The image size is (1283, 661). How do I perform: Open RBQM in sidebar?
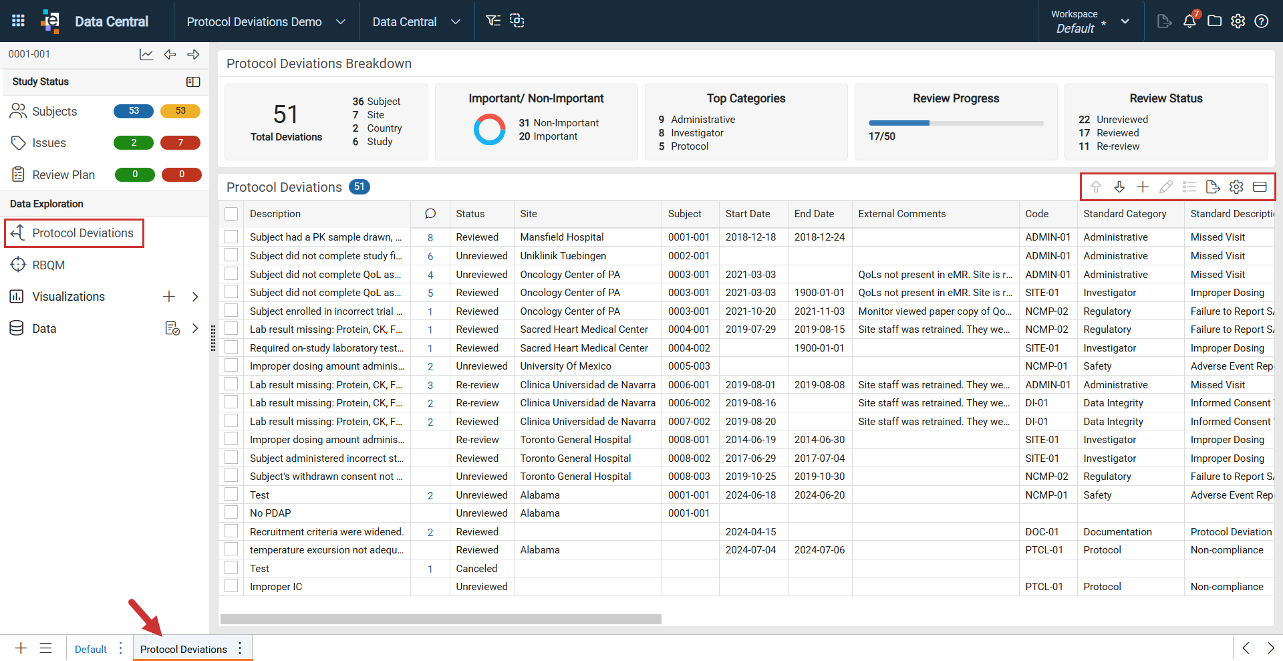pyautogui.click(x=48, y=265)
